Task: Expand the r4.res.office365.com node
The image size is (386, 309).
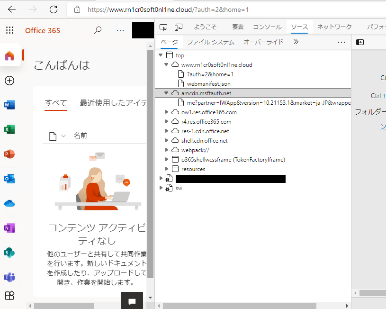Action: tap(167, 121)
